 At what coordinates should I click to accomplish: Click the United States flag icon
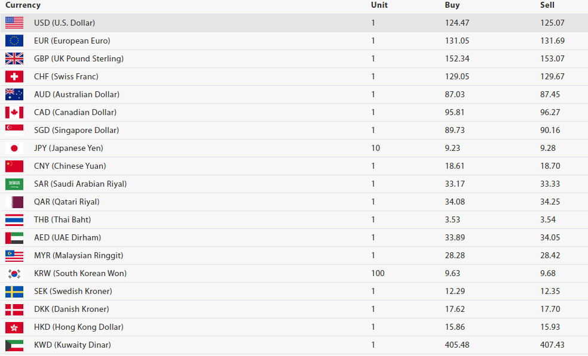point(14,23)
